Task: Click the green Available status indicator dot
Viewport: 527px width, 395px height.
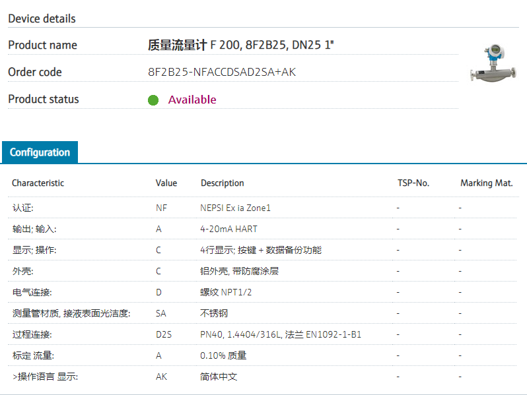Action: tap(153, 100)
